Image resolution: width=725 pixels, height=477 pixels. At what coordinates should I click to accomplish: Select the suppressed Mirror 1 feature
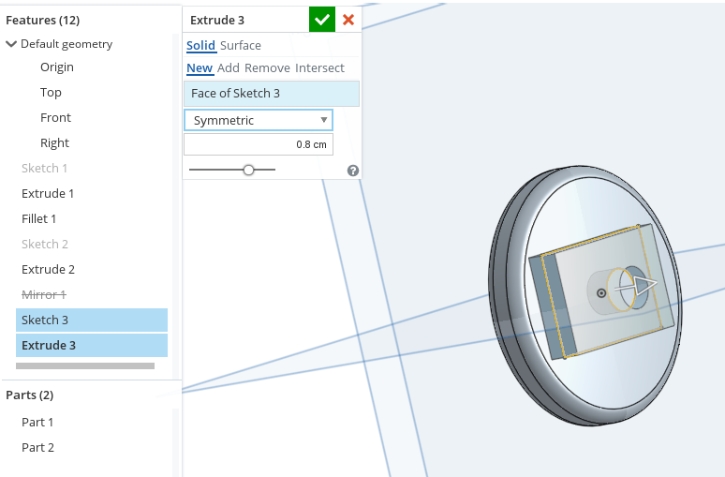pos(43,294)
